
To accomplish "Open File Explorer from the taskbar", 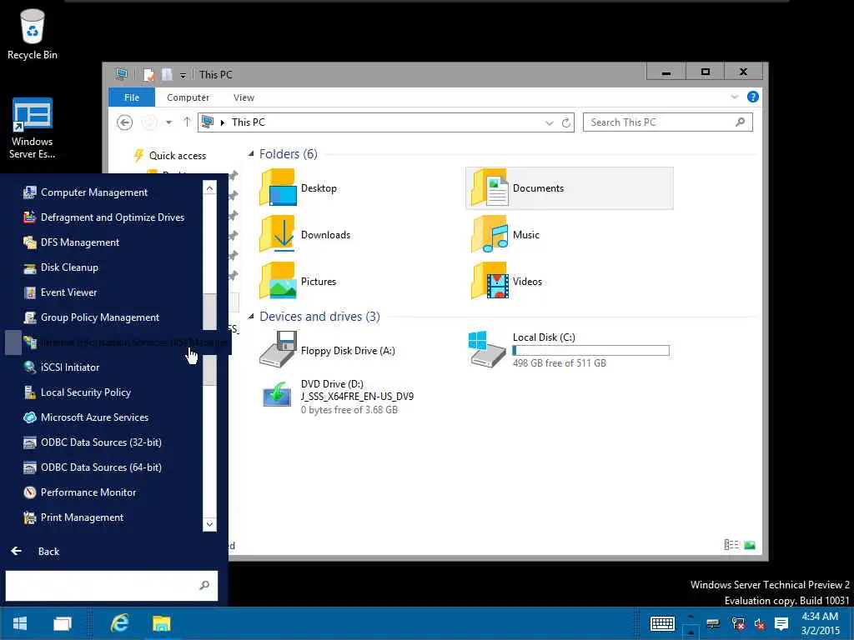I will point(161,623).
